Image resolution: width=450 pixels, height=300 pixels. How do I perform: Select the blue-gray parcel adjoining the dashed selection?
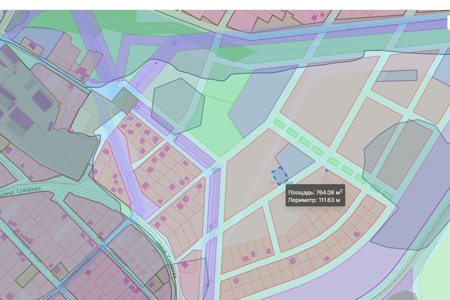pos(295,160)
